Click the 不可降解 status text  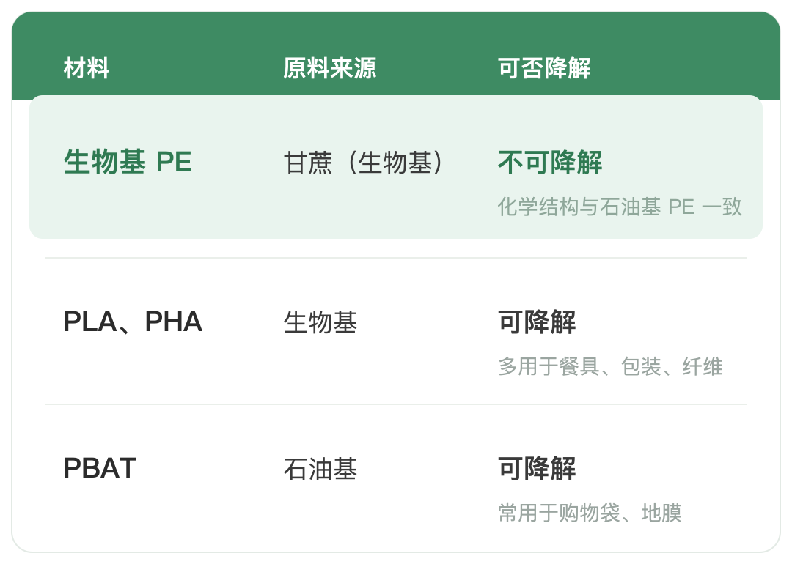[x=549, y=162]
